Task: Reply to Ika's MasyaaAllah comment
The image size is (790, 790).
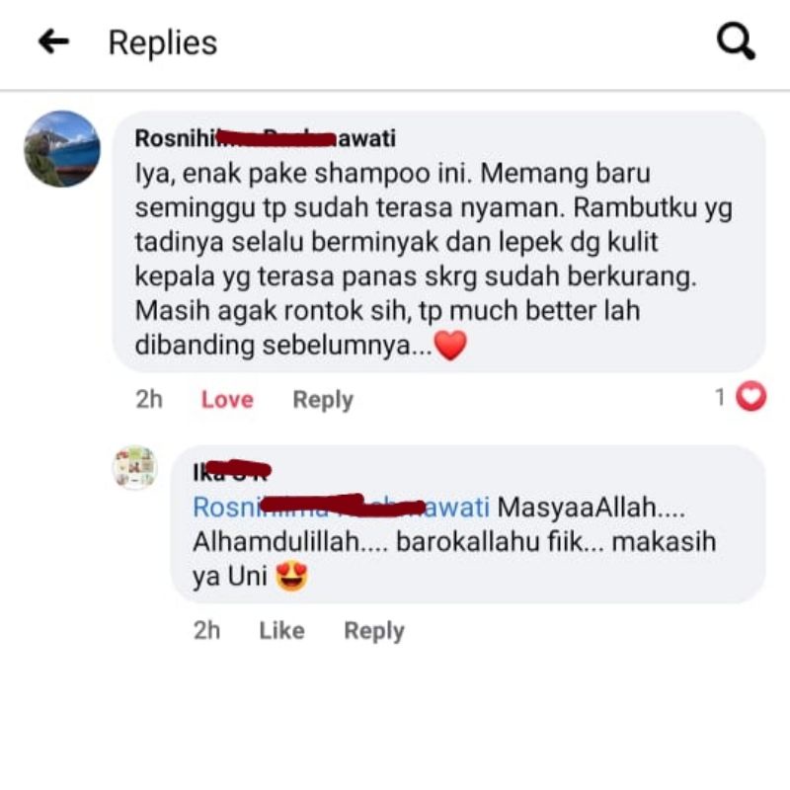Action: coord(374,631)
